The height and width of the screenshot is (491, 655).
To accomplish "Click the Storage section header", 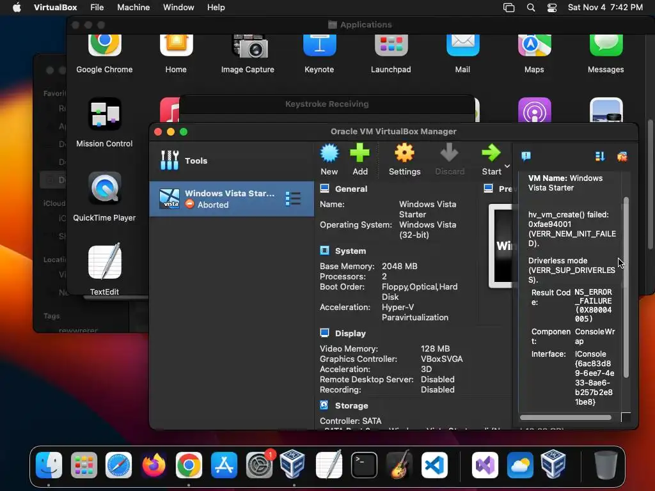I will (x=351, y=405).
